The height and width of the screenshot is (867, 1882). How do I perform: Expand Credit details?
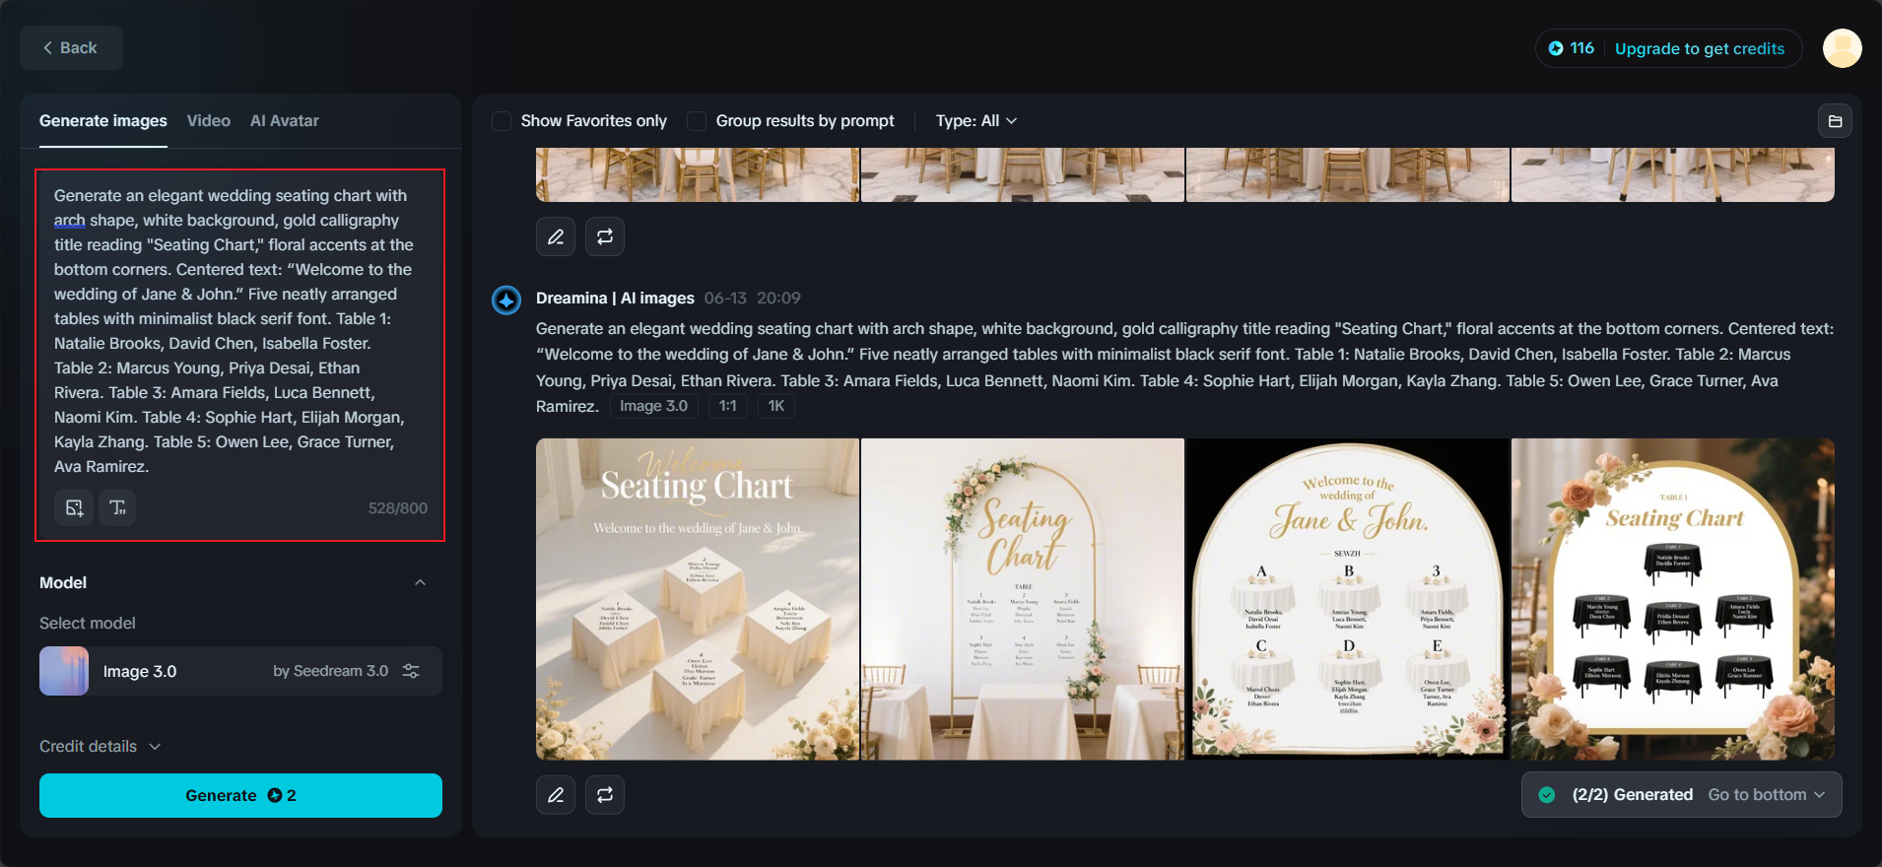click(100, 746)
